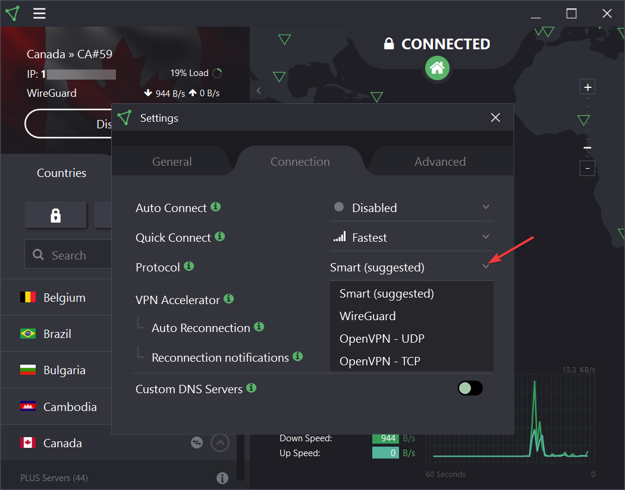625x490 pixels.
Task: Collapse the Protocol dropdown arrow
Action: 486,267
